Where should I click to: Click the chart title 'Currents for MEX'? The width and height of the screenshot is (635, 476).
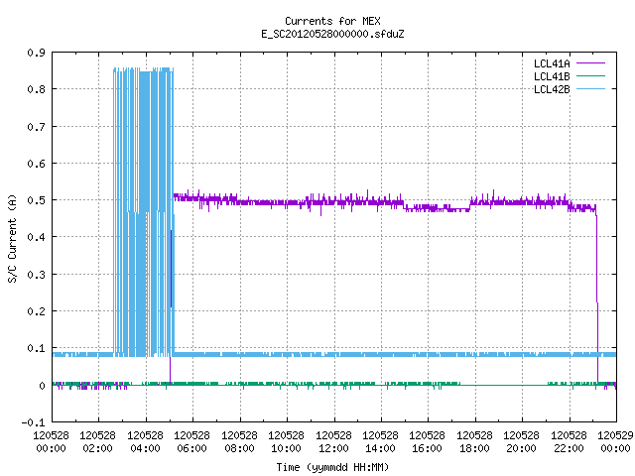click(x=332, y=21)
